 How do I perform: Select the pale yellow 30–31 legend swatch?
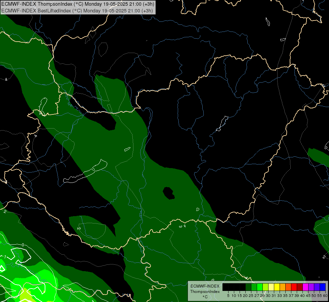[x=271, y=287]
